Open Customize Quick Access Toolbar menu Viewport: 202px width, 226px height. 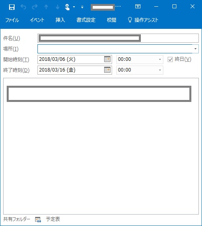point(82,7)
